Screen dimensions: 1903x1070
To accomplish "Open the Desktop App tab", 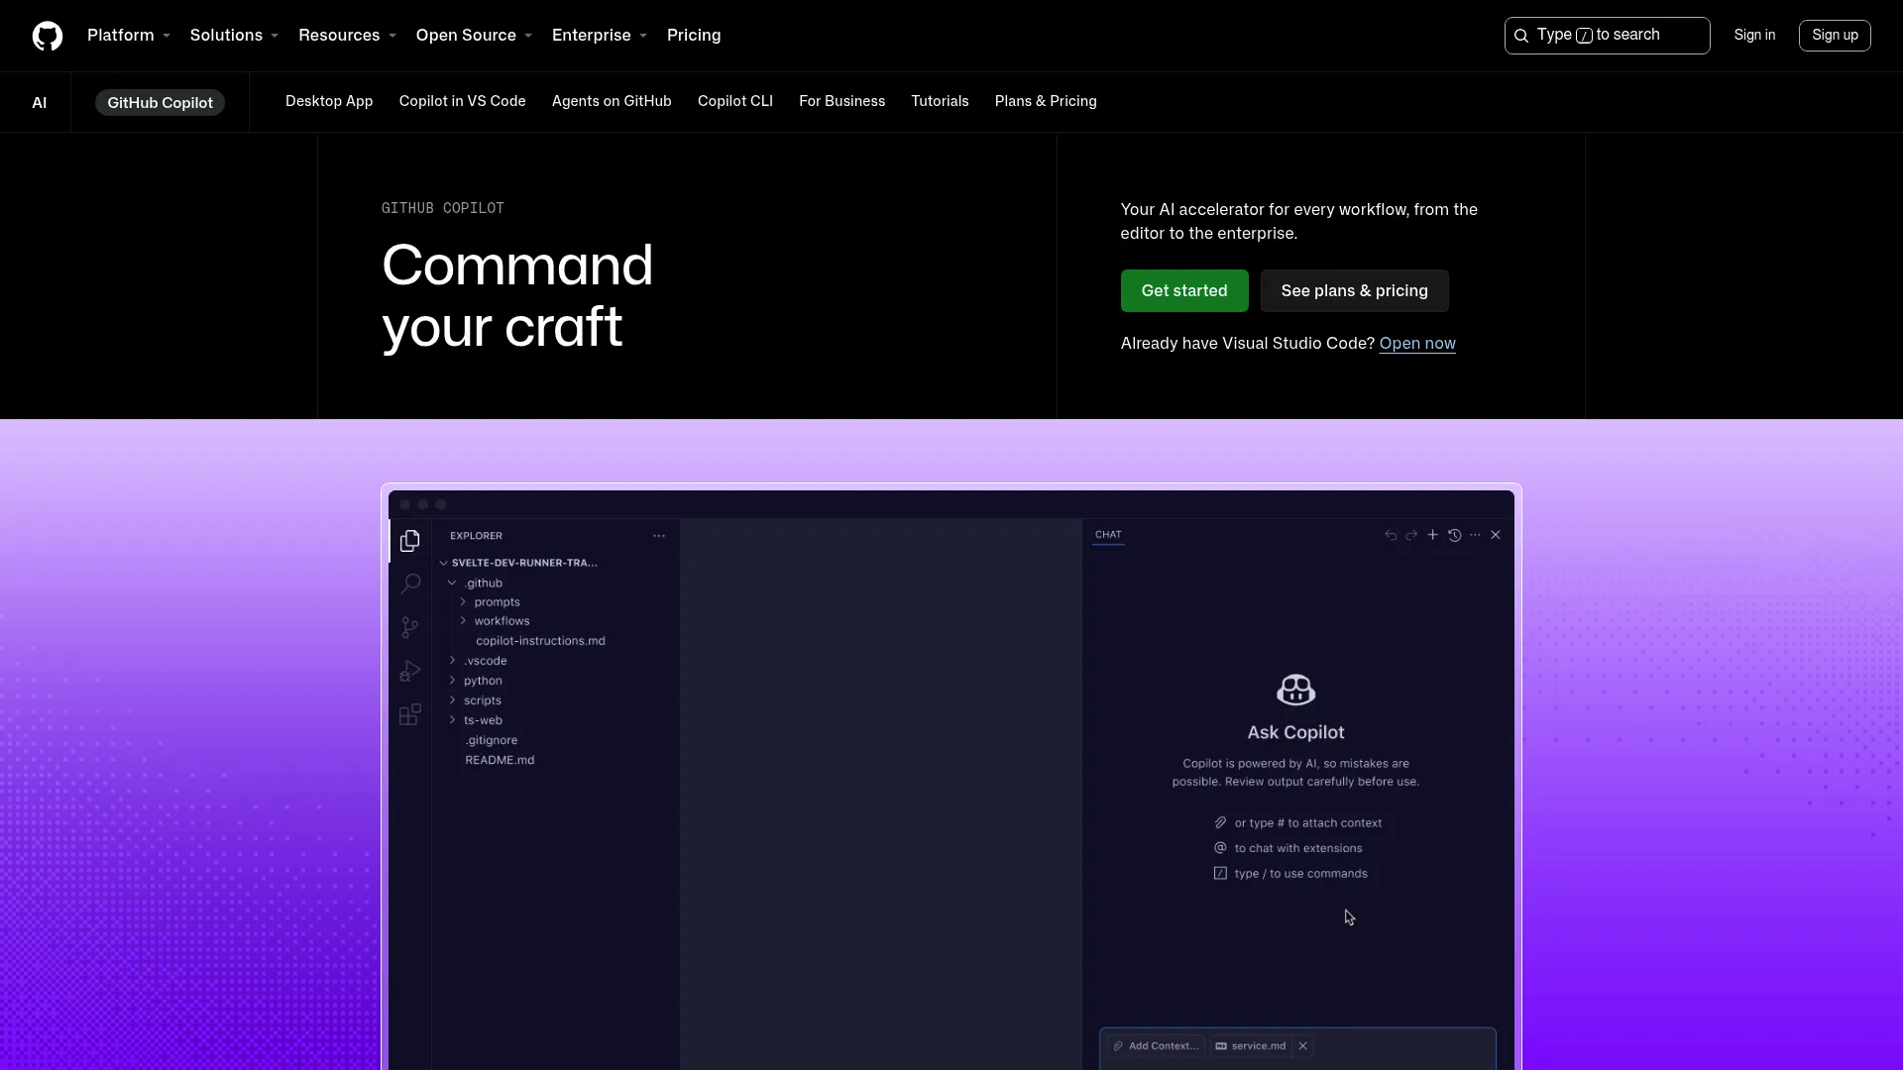I will [329, 101].
